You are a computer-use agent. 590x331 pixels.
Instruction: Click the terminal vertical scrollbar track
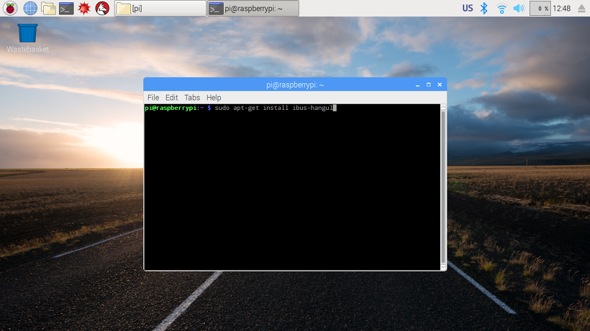pos(443,187)
